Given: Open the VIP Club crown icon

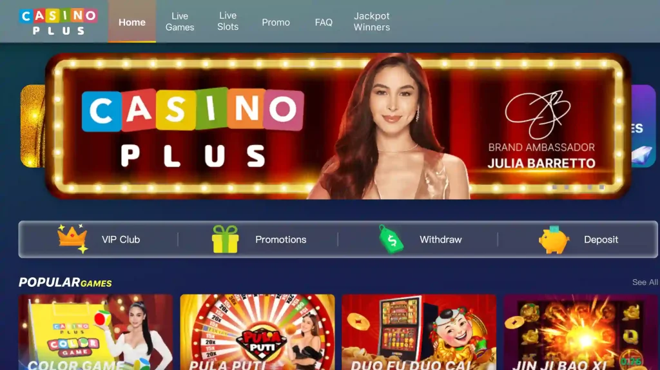Looking at the screenshot, I should point(72,239).
